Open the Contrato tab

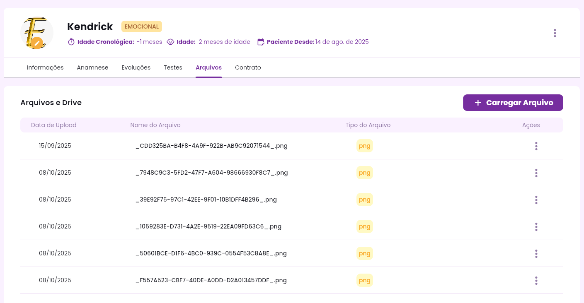[248, 67]
